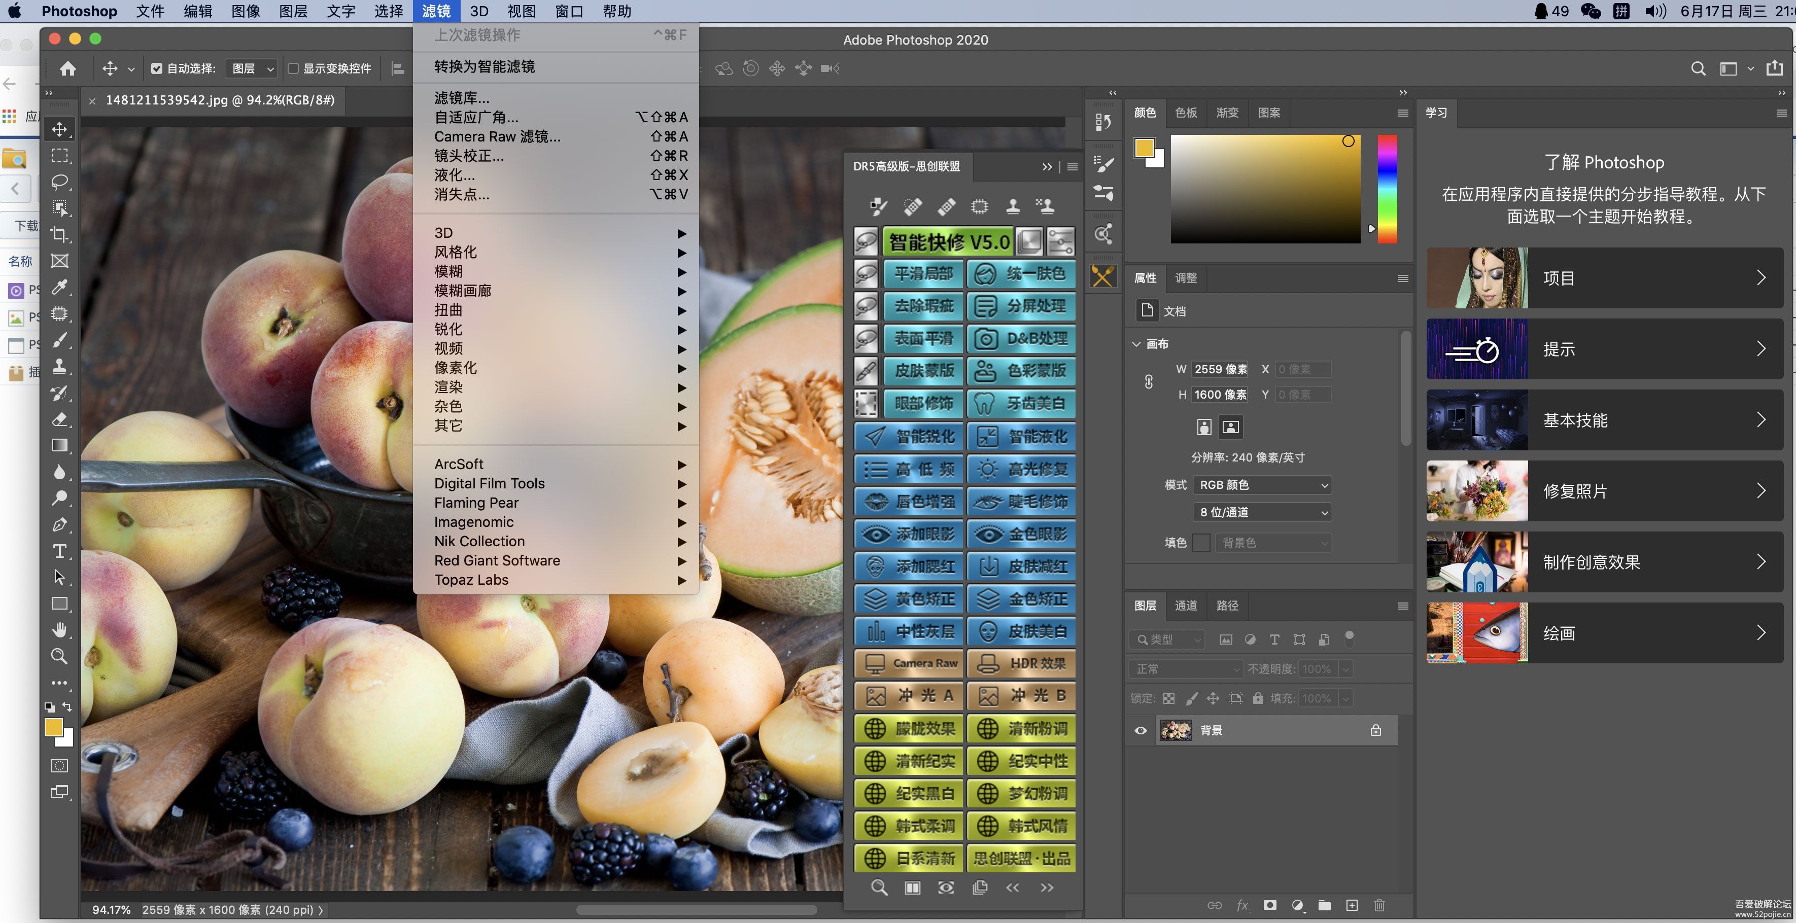Open the RGB 颜色 mode dropdown
The height and width of the screenshot is (923, 1796).
coord(1262,484)
